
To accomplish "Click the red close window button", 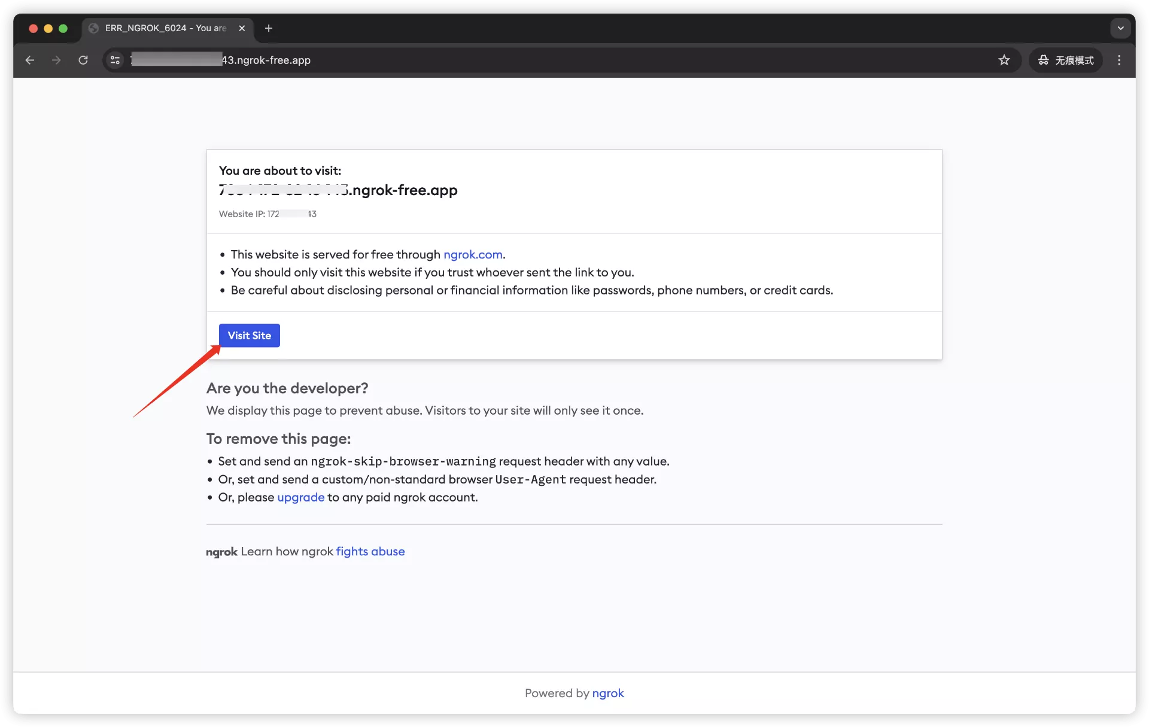I will pyautogui.click(x=34, y=28).
